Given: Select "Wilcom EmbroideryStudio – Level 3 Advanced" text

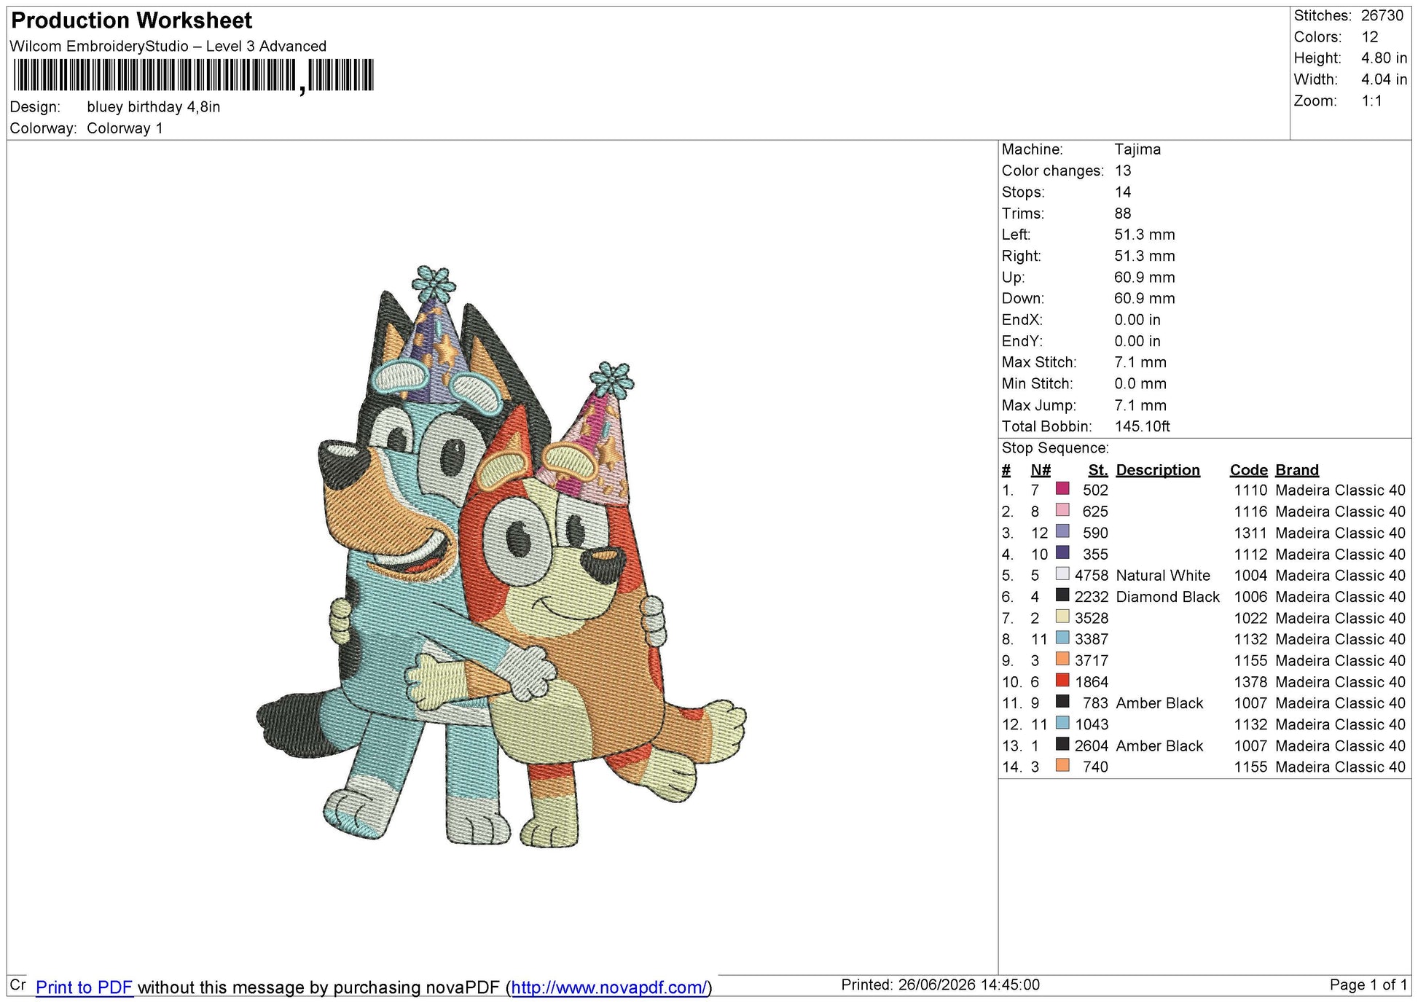Looking at the screenshot, I should [x=168, y=46].
